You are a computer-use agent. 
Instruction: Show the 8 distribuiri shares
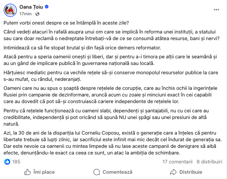pos(209,162)
